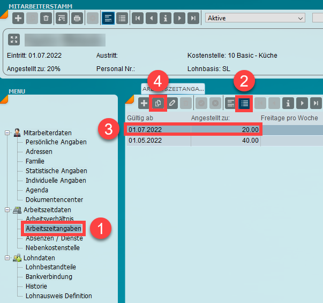The image size is (323, 303).
Task: Select Bankverbindung in the menu tree
Action: pos(49,277)
